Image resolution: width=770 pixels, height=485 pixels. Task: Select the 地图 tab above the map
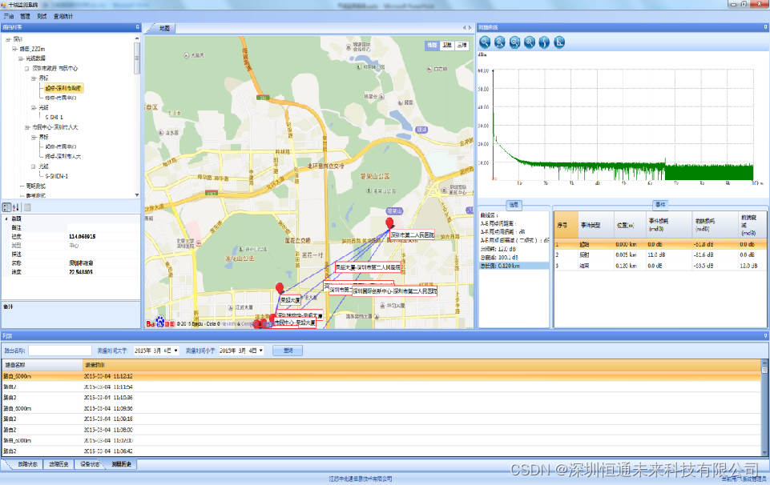point(164,29)
